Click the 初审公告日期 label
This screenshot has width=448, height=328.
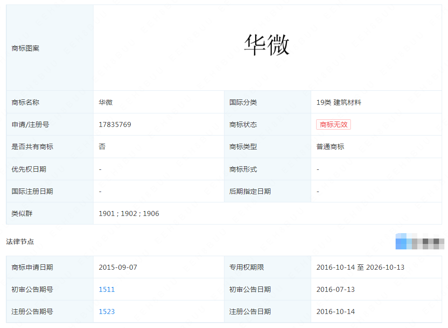[x=250, y=290]
